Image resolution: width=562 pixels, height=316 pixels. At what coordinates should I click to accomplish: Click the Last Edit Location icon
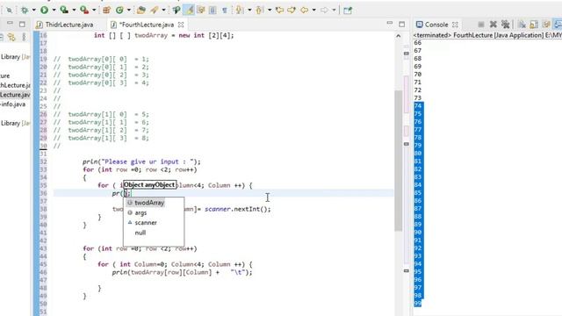[x=279, y=10]
